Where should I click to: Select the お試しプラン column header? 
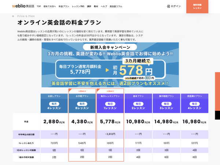pos(54,103)
